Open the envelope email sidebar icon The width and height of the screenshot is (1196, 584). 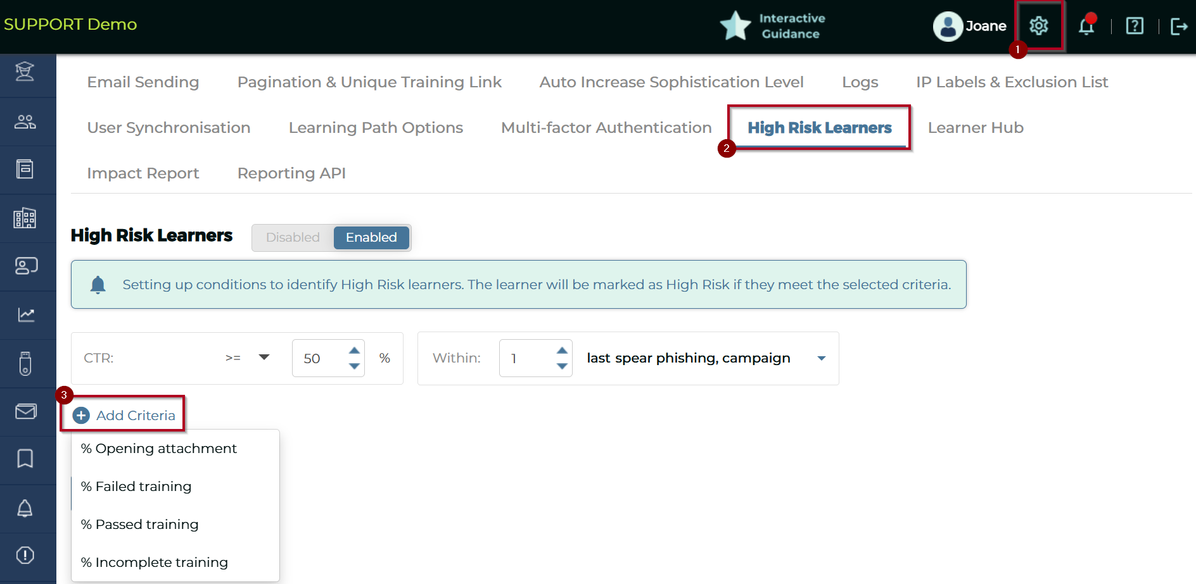point(25,411)
